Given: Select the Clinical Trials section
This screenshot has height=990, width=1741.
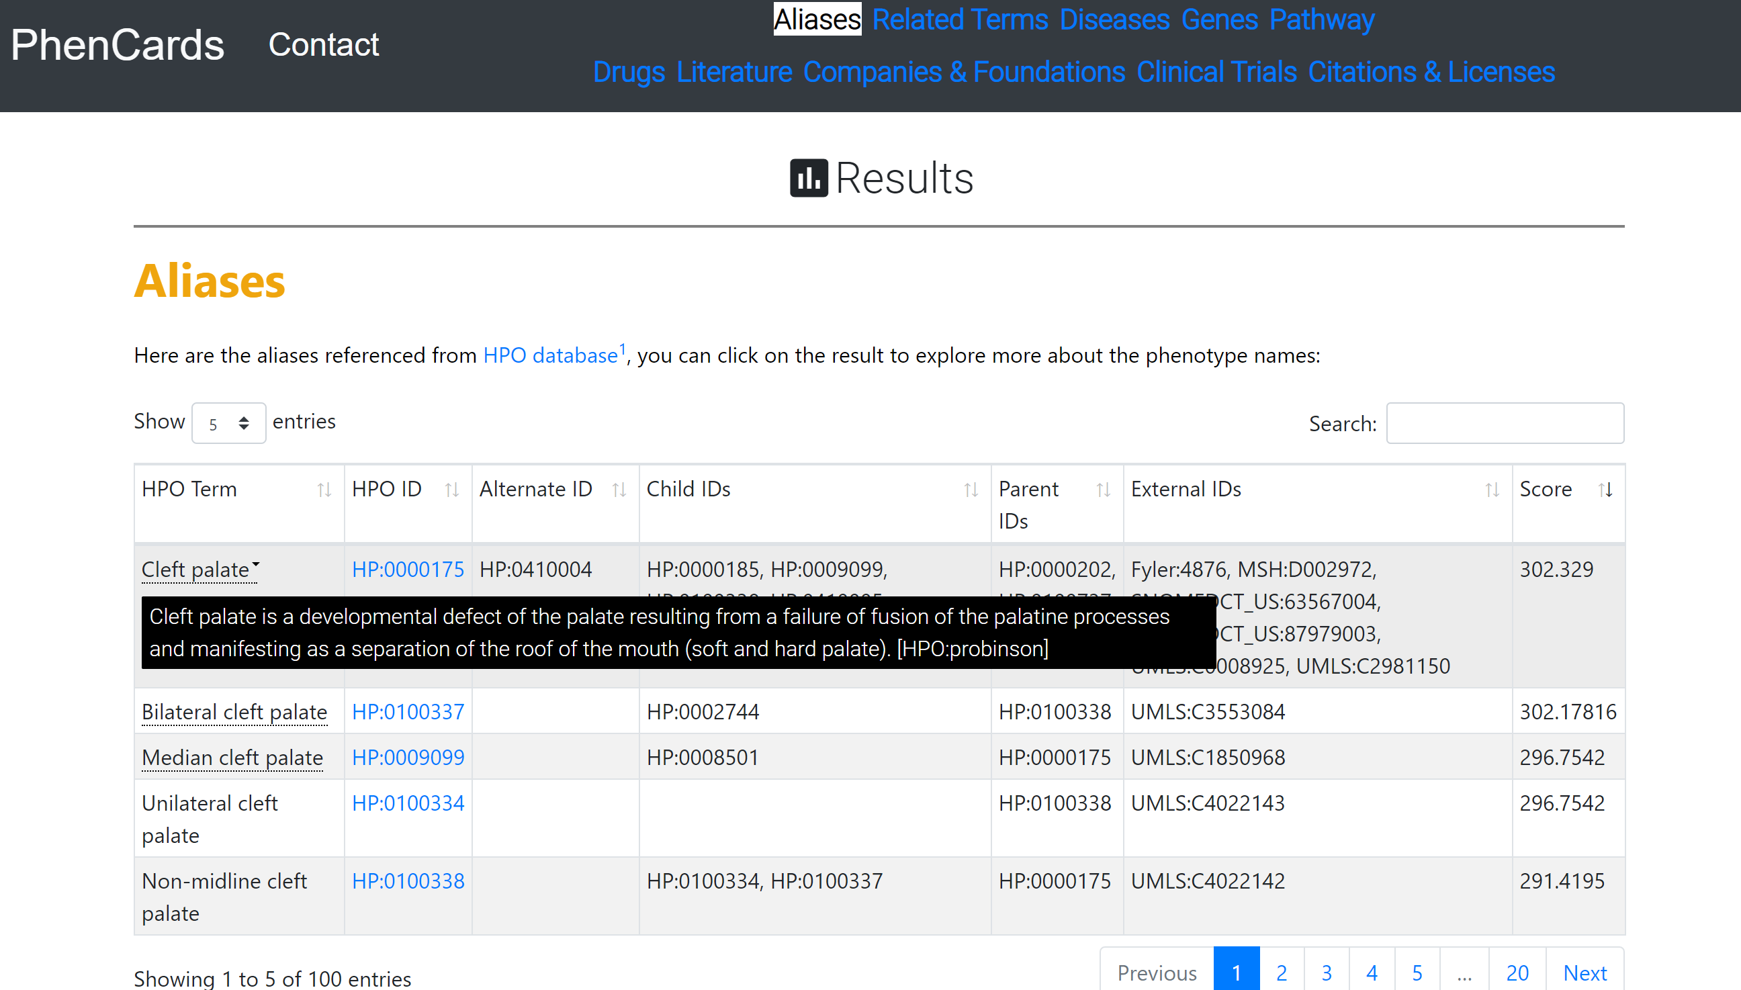Looking at the screenshot, I should tap(1217, 71).
